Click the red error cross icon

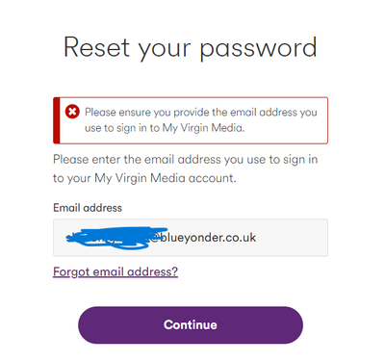[72, 112]
